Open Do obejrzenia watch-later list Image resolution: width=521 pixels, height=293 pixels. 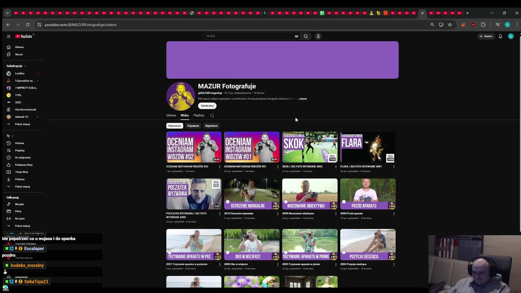point(22,157)
